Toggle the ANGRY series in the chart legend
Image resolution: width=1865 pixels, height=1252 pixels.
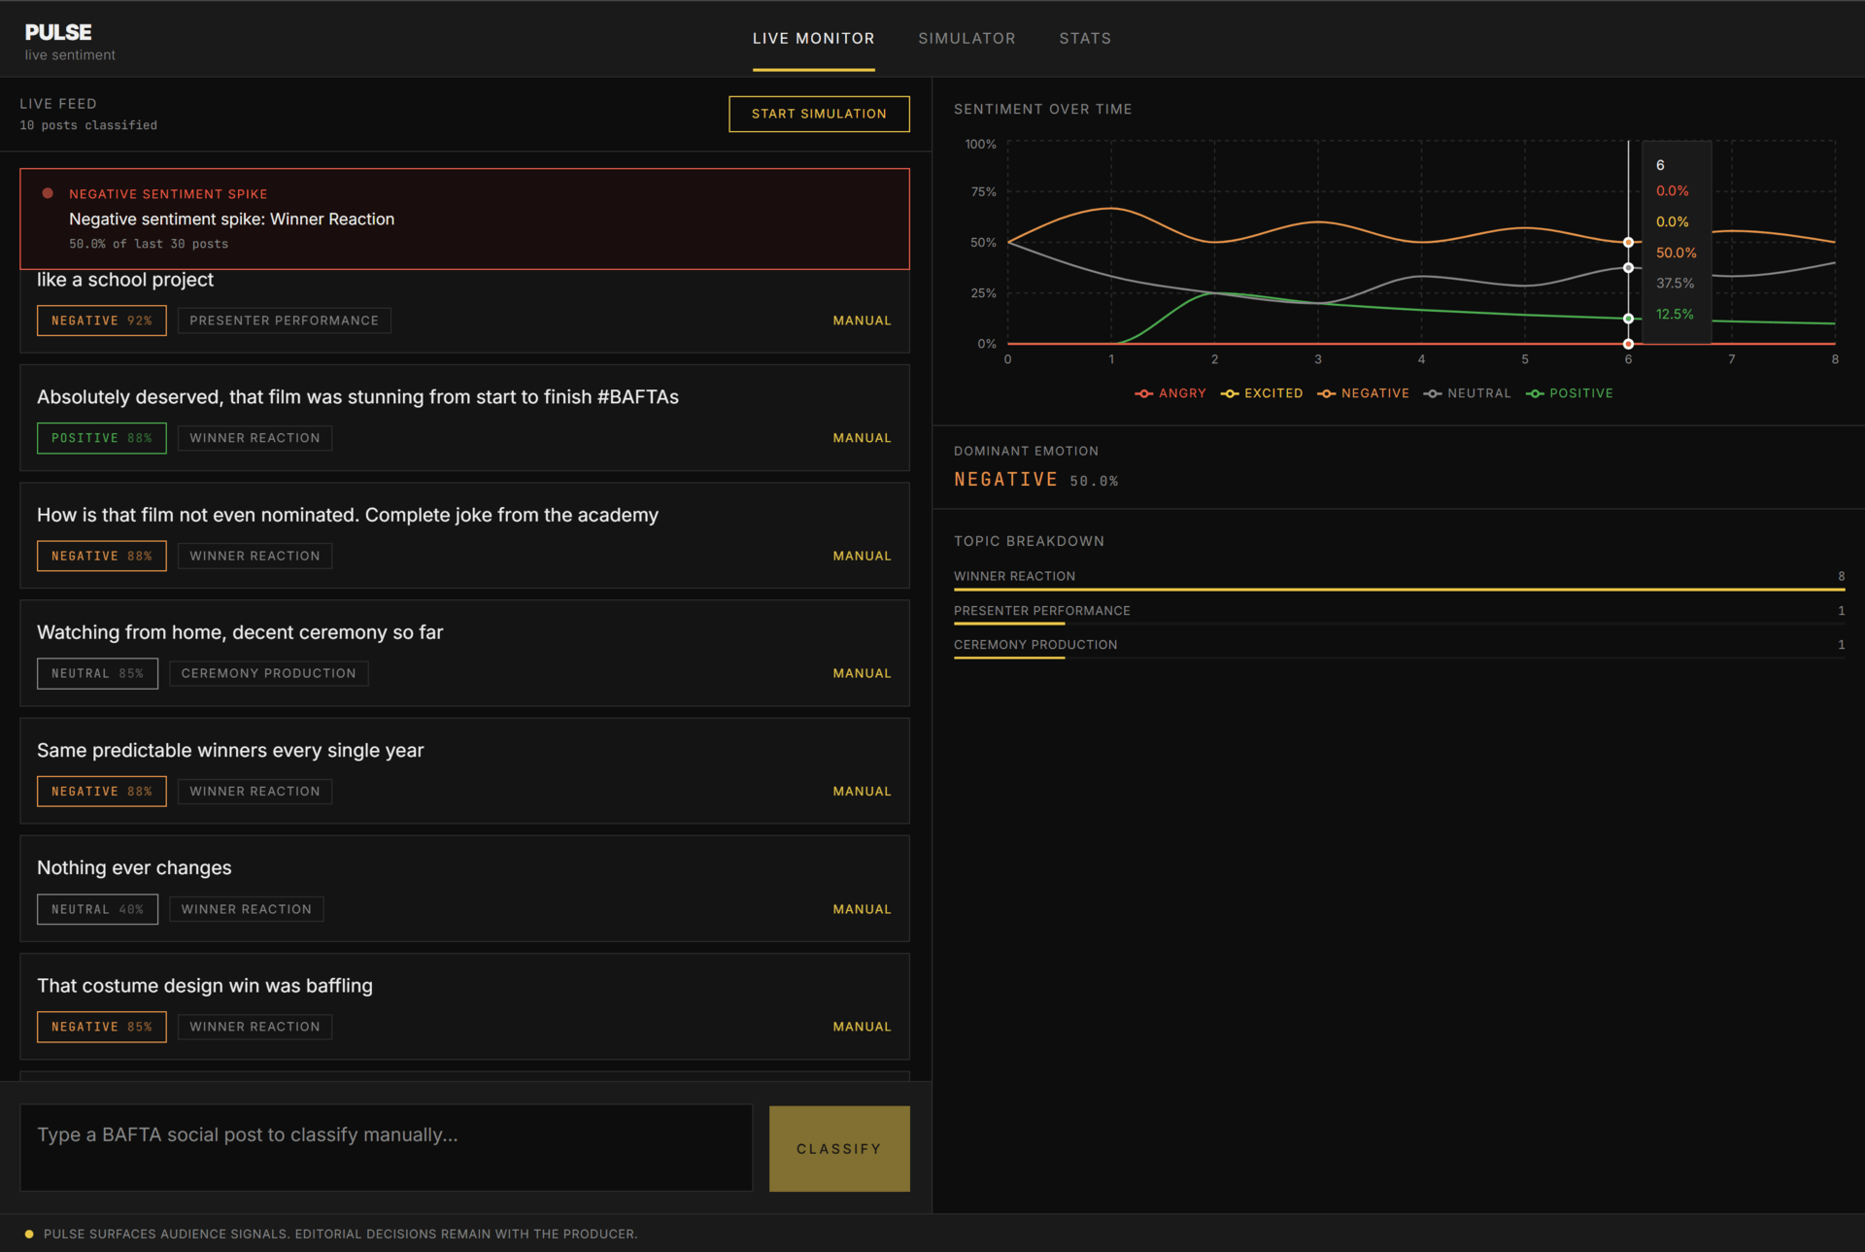point(1170,393)
